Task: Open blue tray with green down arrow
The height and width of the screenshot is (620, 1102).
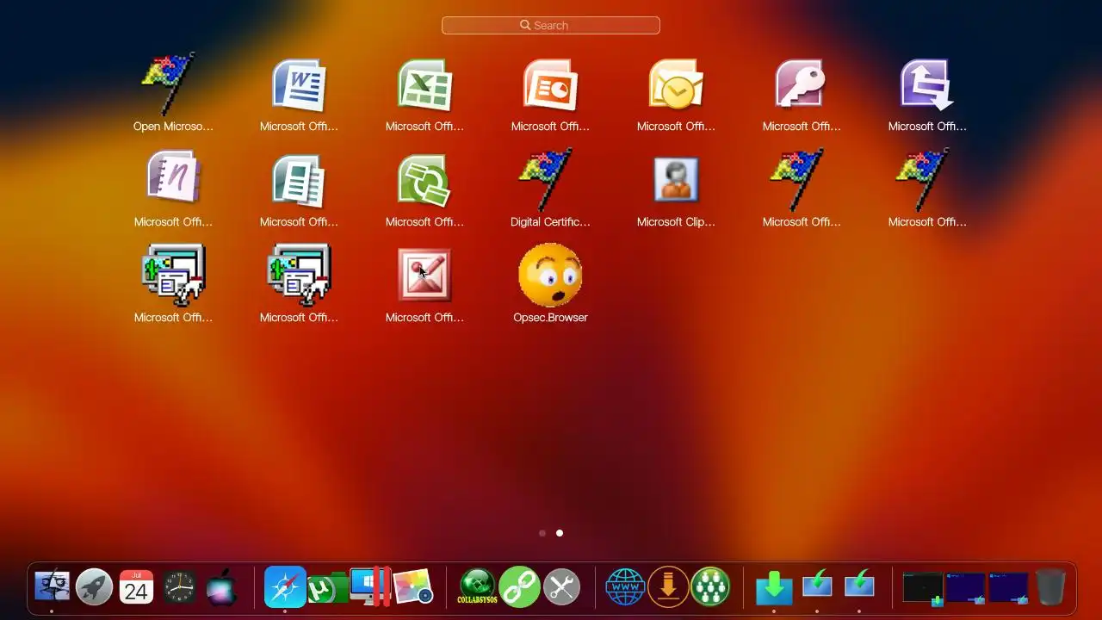Action: 774,587
